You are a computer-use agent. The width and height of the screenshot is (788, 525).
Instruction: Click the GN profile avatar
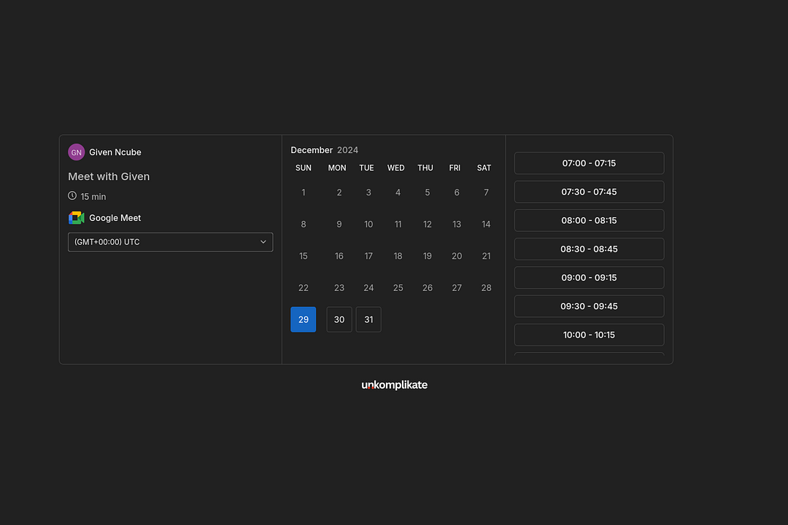coord(76,152)
